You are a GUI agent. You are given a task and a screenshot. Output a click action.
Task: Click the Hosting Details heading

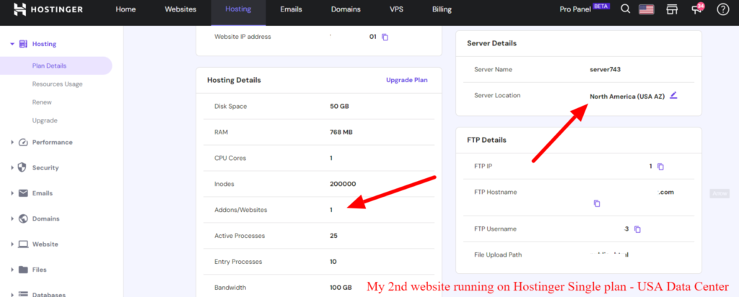pyautogui.click(x=234, y=80)
